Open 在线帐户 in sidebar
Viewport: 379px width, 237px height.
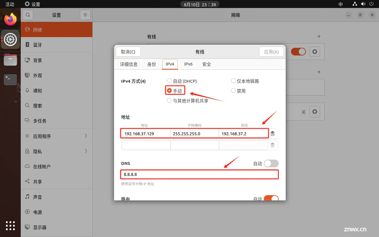pyautogui.click(x=57, y=166)
